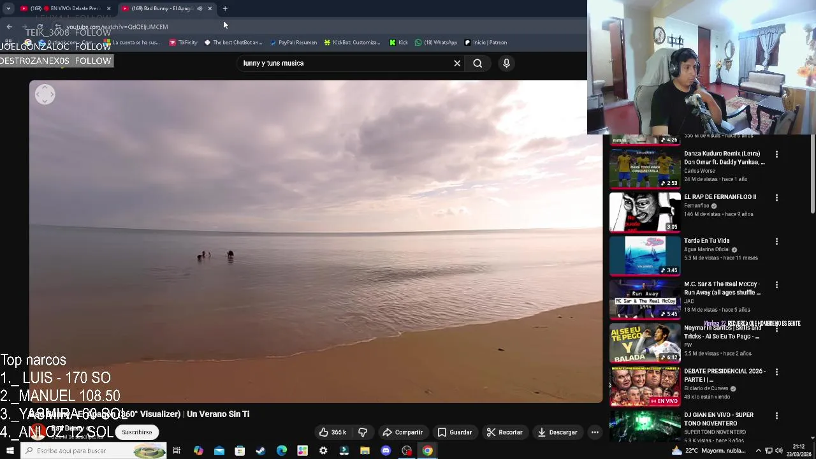Open the KickBot: Customiza... bookmark
The image size is (816, 459).
pos(352,43)
